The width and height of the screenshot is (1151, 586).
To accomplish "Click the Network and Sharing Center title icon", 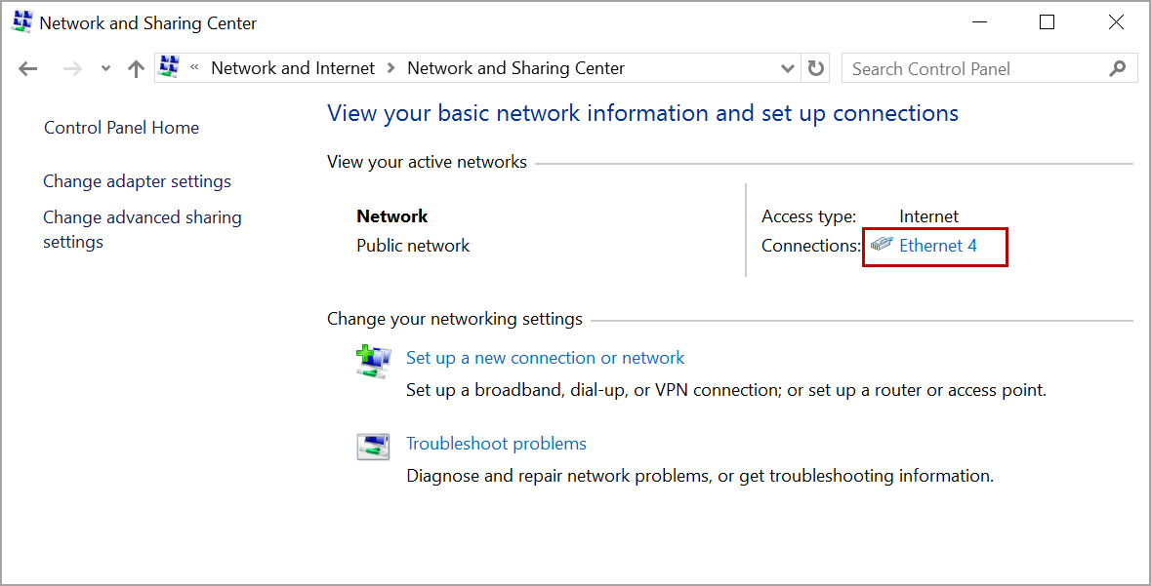I will pos(21,21).
